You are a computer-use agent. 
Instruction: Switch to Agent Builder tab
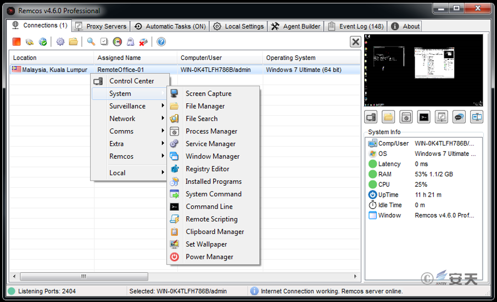tap(296, 26)
